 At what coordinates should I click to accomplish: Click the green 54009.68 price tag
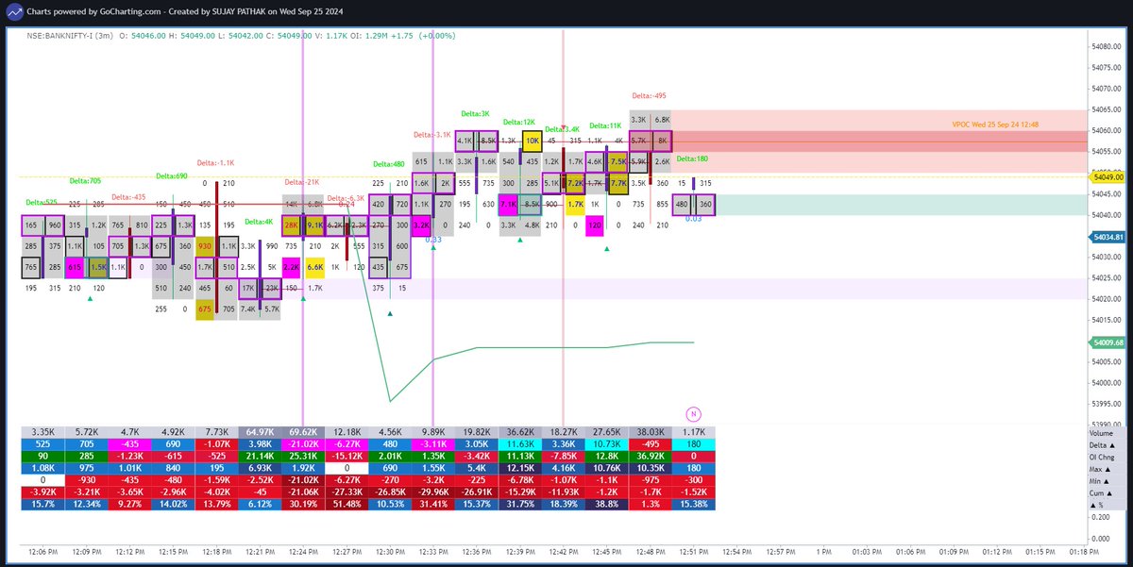coord(1107,342)
